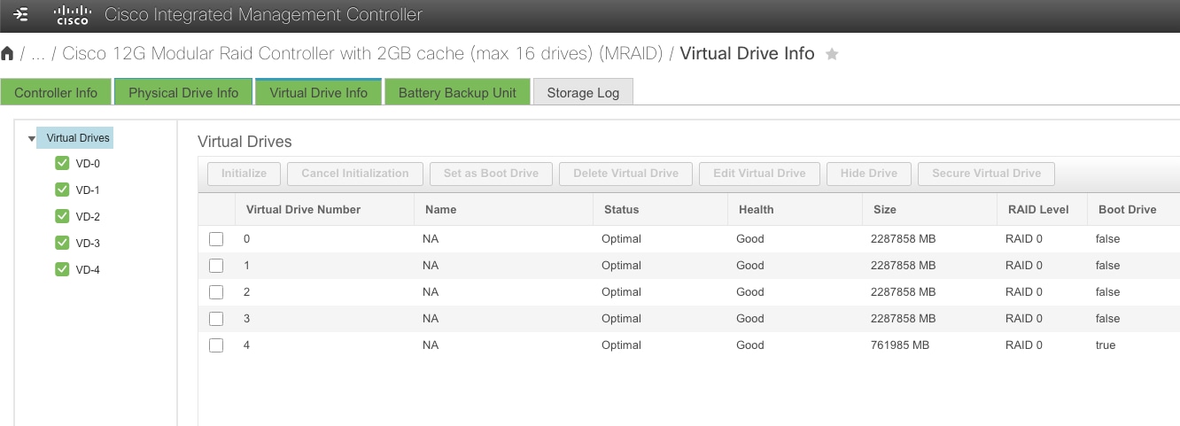Sort by Virtual Drive Number column
The height and width of the screenshot is (426, 1180).
(x=323, y=210)
